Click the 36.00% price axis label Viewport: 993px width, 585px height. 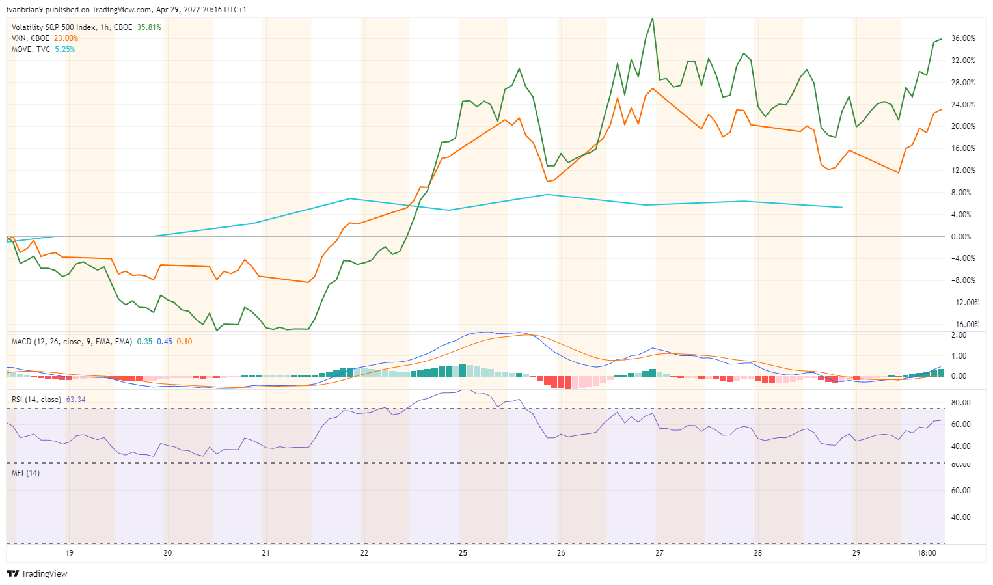[x=963, y=38]
